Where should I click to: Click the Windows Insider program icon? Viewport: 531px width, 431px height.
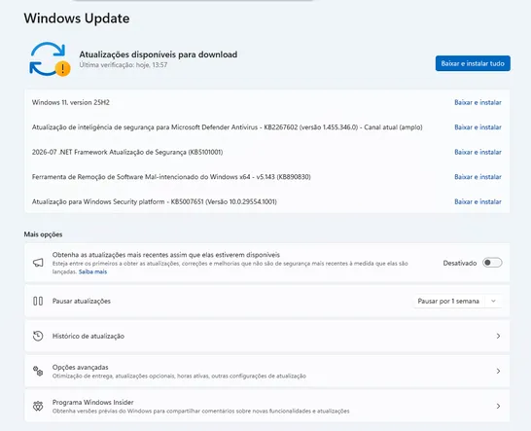[x=38, y=406]
